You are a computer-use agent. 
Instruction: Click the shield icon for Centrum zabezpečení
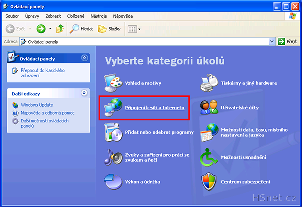209,182
